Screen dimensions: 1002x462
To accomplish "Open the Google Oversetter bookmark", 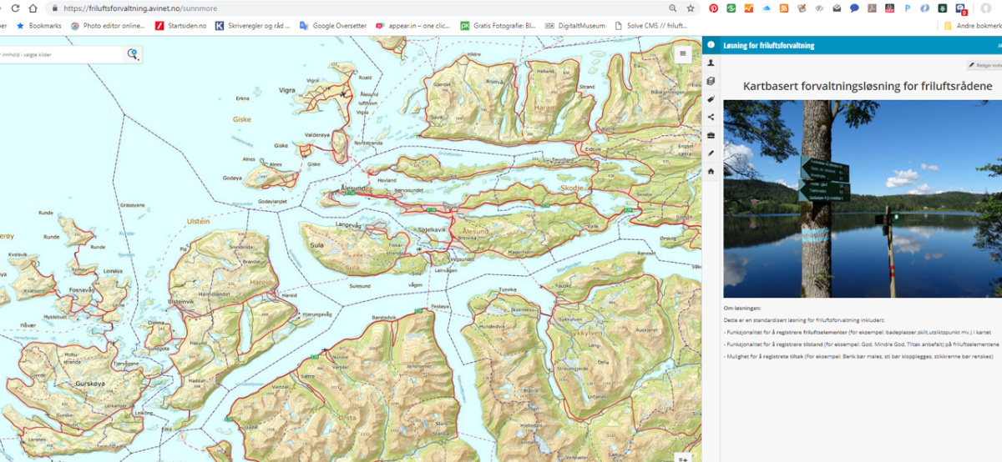I will coord(332,26).
